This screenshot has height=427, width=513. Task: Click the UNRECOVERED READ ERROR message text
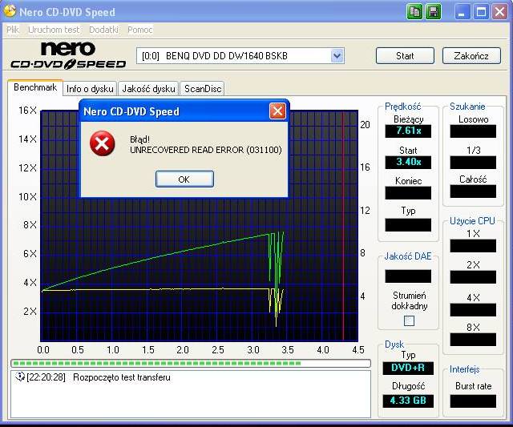click(206, 150)
